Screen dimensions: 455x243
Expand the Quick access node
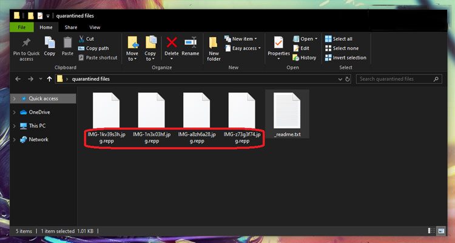tap(14, 98)
